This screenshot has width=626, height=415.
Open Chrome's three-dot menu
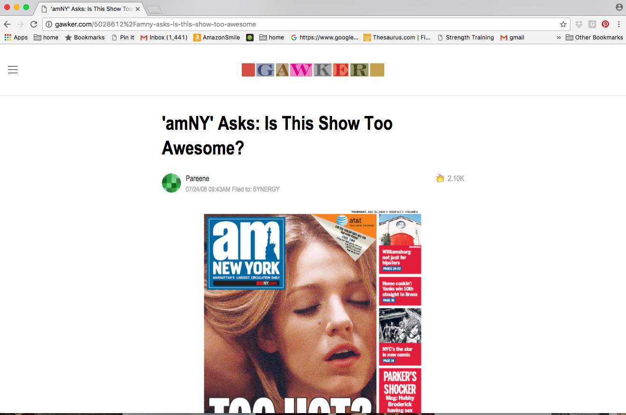tap(618, 24)
